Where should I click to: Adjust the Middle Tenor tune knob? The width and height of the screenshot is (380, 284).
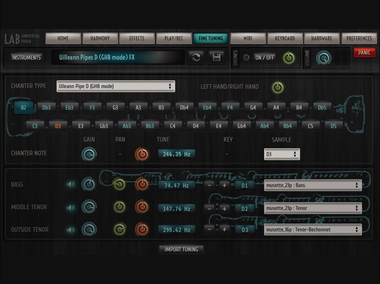click(x=142, y=207)
